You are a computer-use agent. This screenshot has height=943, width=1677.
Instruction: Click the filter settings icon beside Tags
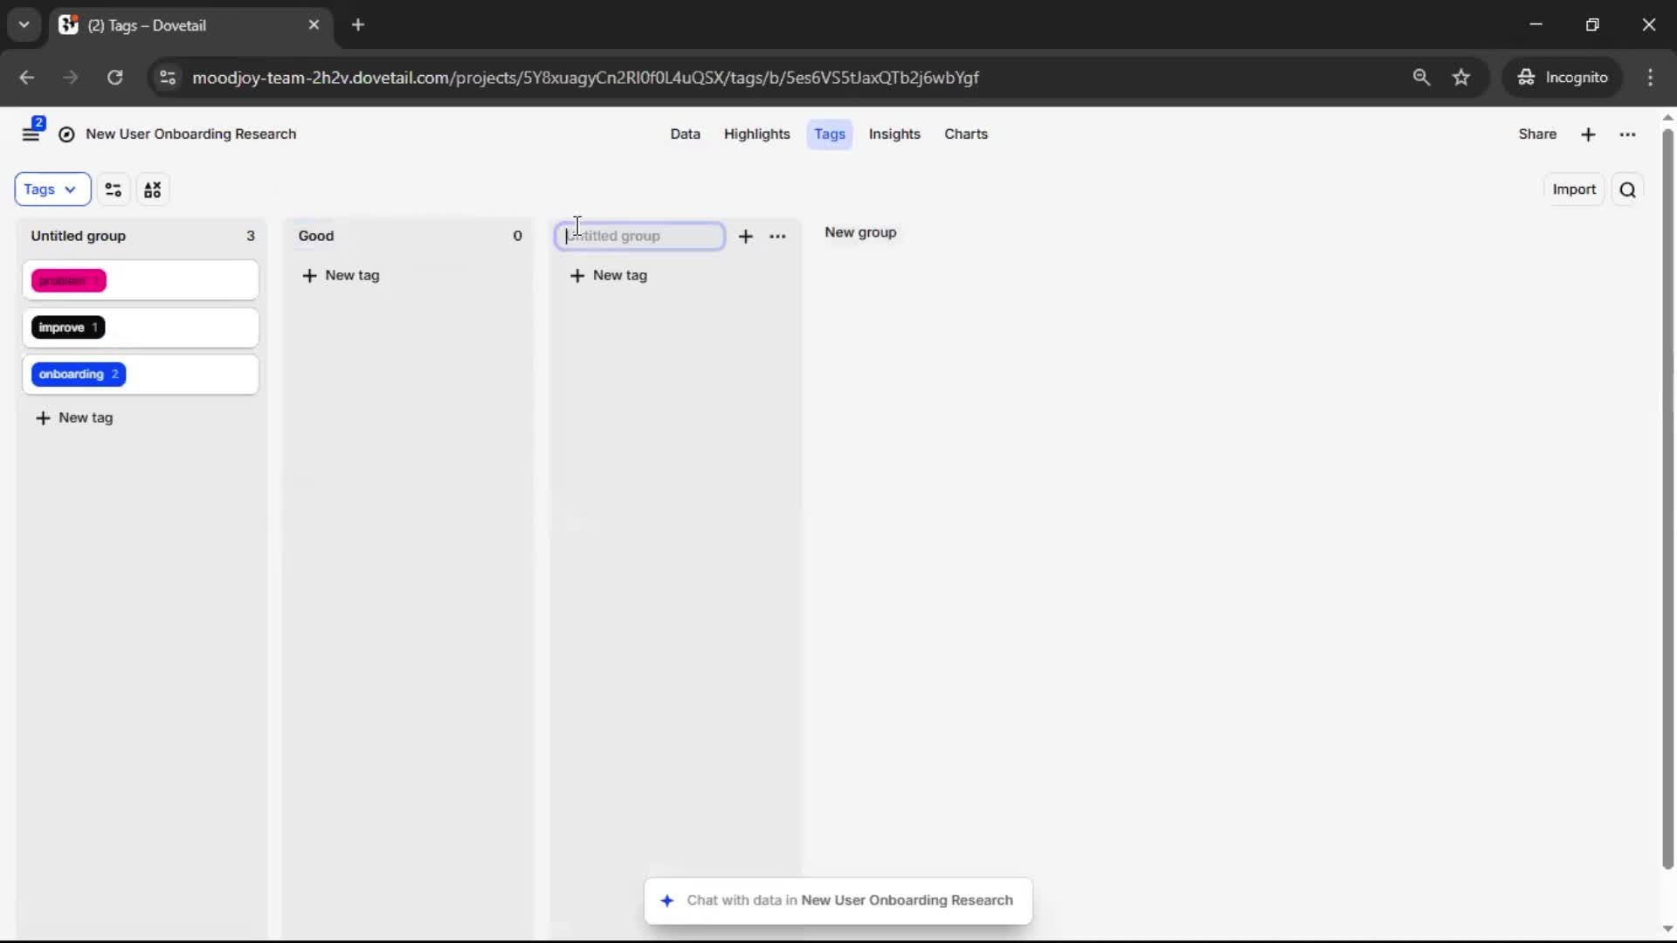[114, 189]
